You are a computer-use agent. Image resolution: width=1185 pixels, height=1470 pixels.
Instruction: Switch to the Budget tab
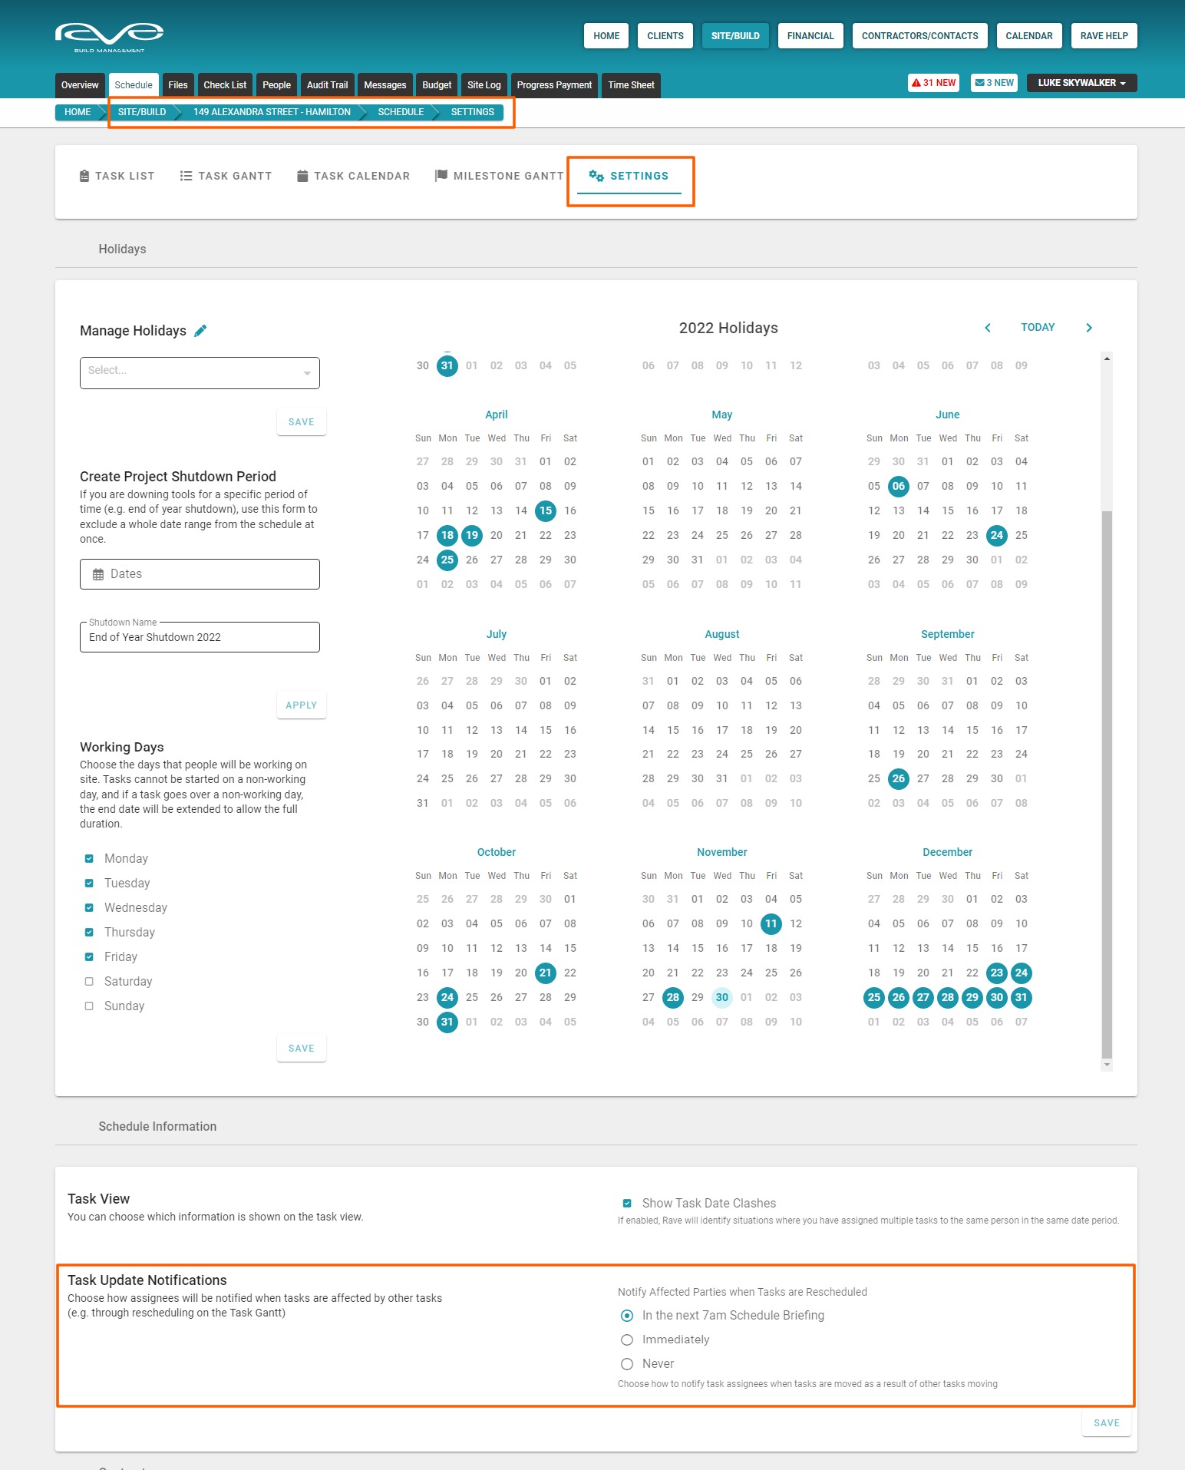pyautogui.click(x=437, y=85)
